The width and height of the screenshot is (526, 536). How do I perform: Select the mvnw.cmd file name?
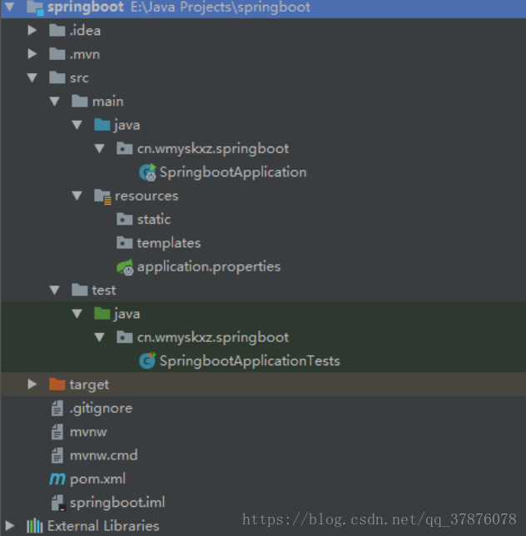103,455
